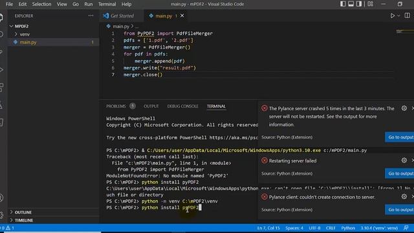414x233 pixels.
Task: Open the File menu
Action: click(9, 5)
